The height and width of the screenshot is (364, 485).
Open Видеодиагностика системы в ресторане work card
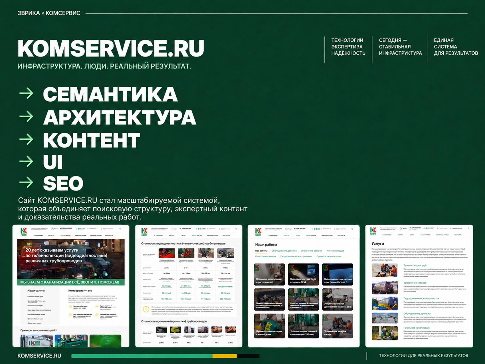tap(338, 274)
